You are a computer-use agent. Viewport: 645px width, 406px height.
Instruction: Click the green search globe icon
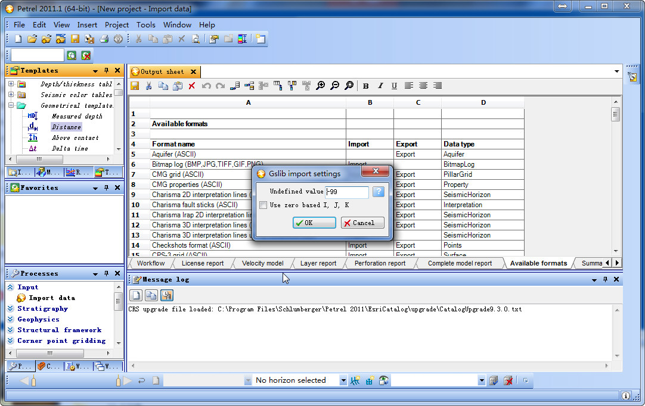click(x=72, y=55)
